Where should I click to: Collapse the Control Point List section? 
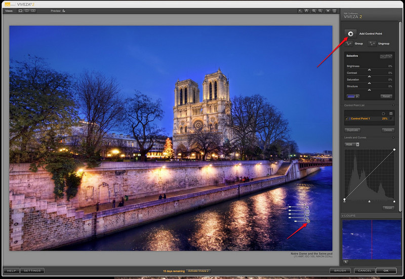click(393, 106)
